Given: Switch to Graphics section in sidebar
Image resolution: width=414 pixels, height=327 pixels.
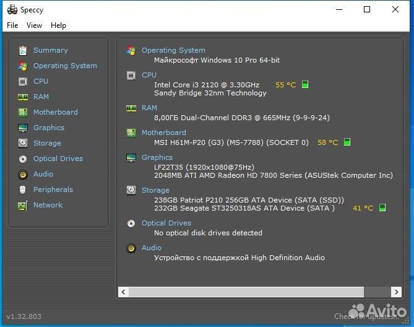Looking at the screenshot, I should (49, 128).
